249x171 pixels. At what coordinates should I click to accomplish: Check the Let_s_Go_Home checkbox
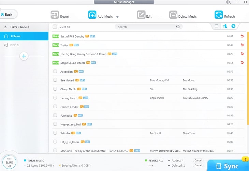(55, 141)
